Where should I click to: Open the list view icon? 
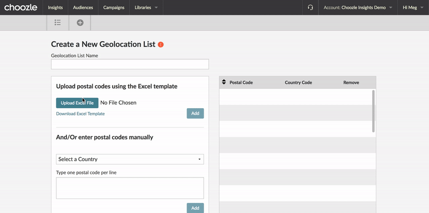[57, 22]
